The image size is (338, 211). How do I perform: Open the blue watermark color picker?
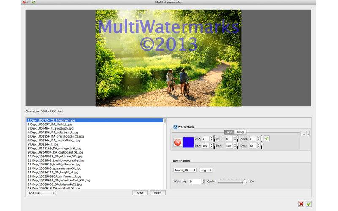(x=188, y=142)
